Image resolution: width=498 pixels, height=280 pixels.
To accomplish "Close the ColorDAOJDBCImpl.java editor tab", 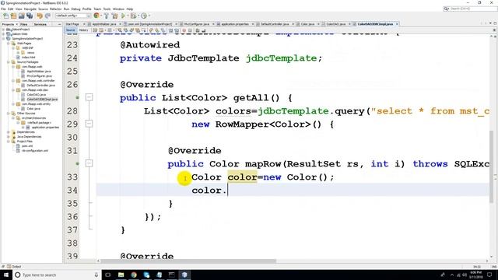I will [x=397, y=24].
